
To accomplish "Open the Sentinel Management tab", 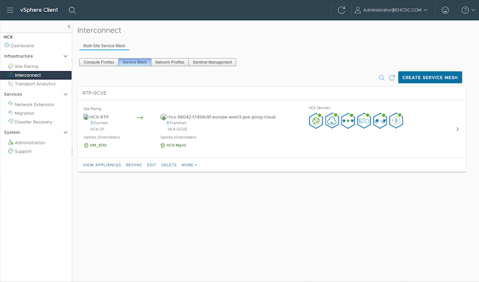I will tap(212, 62).
